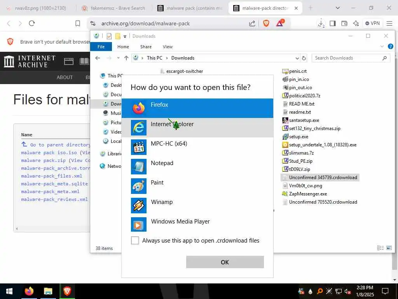398x299 pixels.
Task: Select Stud_PE.zip archive
Action: click(x=297, y=161)
